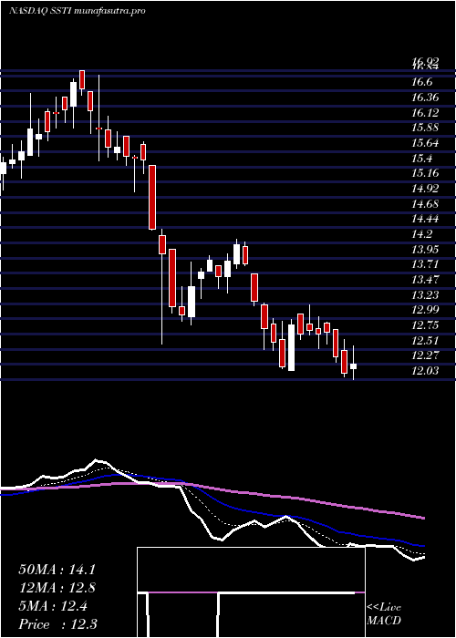Viewport: 456px width, 638px height.
Task: Select the 13.47 price axis label
Action: pos(425,280)
